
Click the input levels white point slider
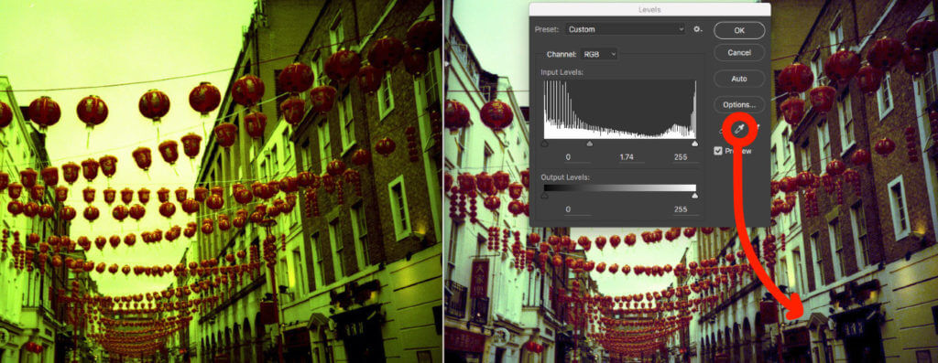tap(694, 144)
